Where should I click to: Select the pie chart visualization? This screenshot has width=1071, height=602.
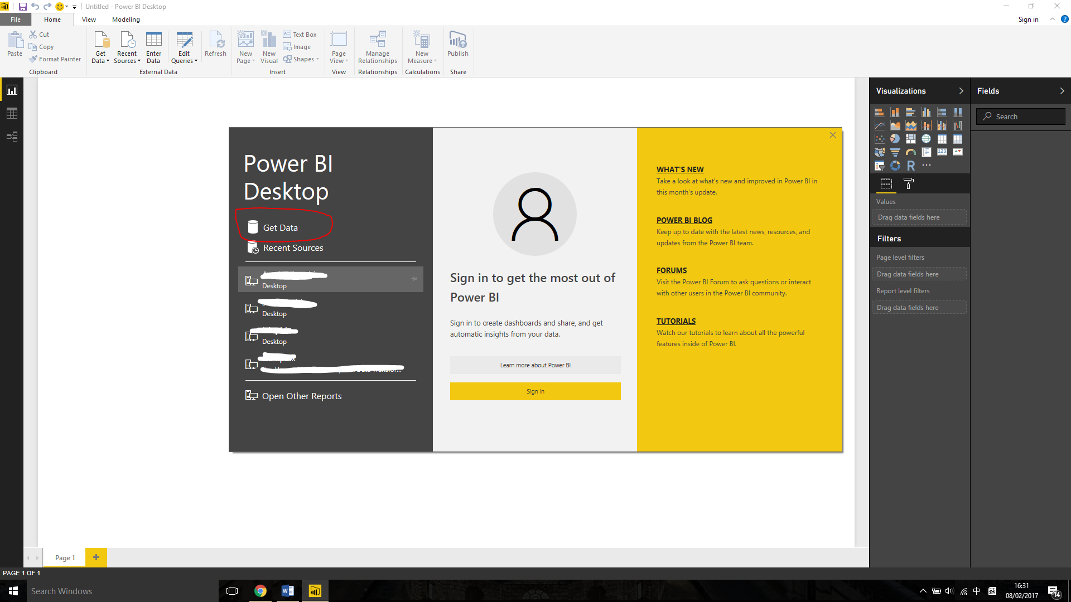(x=895, y=139)
